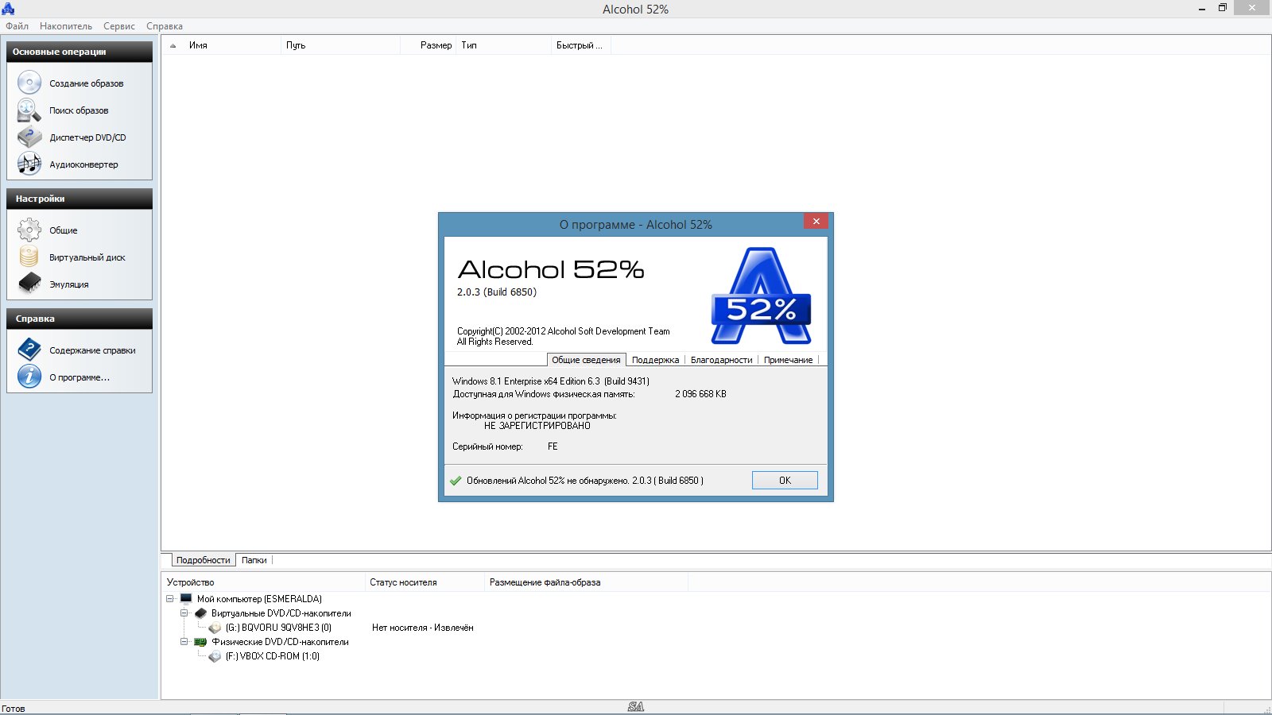Close the О программе dialog
This screenshot has width=1272, height=715.
tap(816, 222)
